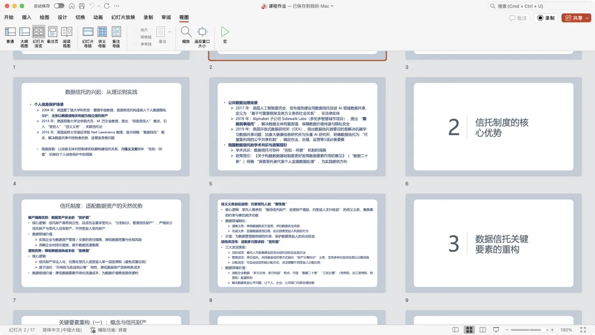The width and height of the screenshot is (595, 335).
Task: Click Fit to Window (适应窗口大小)
Action: point(202,37)
